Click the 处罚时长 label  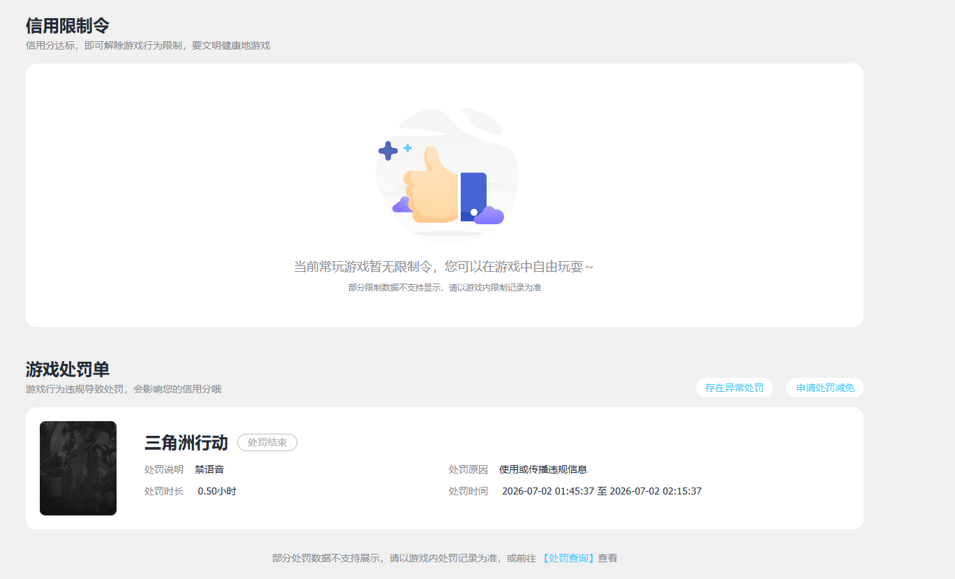tap(164, 491)
